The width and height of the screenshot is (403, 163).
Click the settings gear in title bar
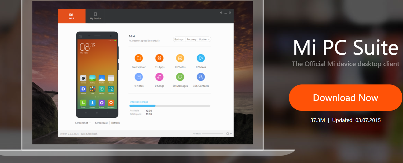(221, 12)
